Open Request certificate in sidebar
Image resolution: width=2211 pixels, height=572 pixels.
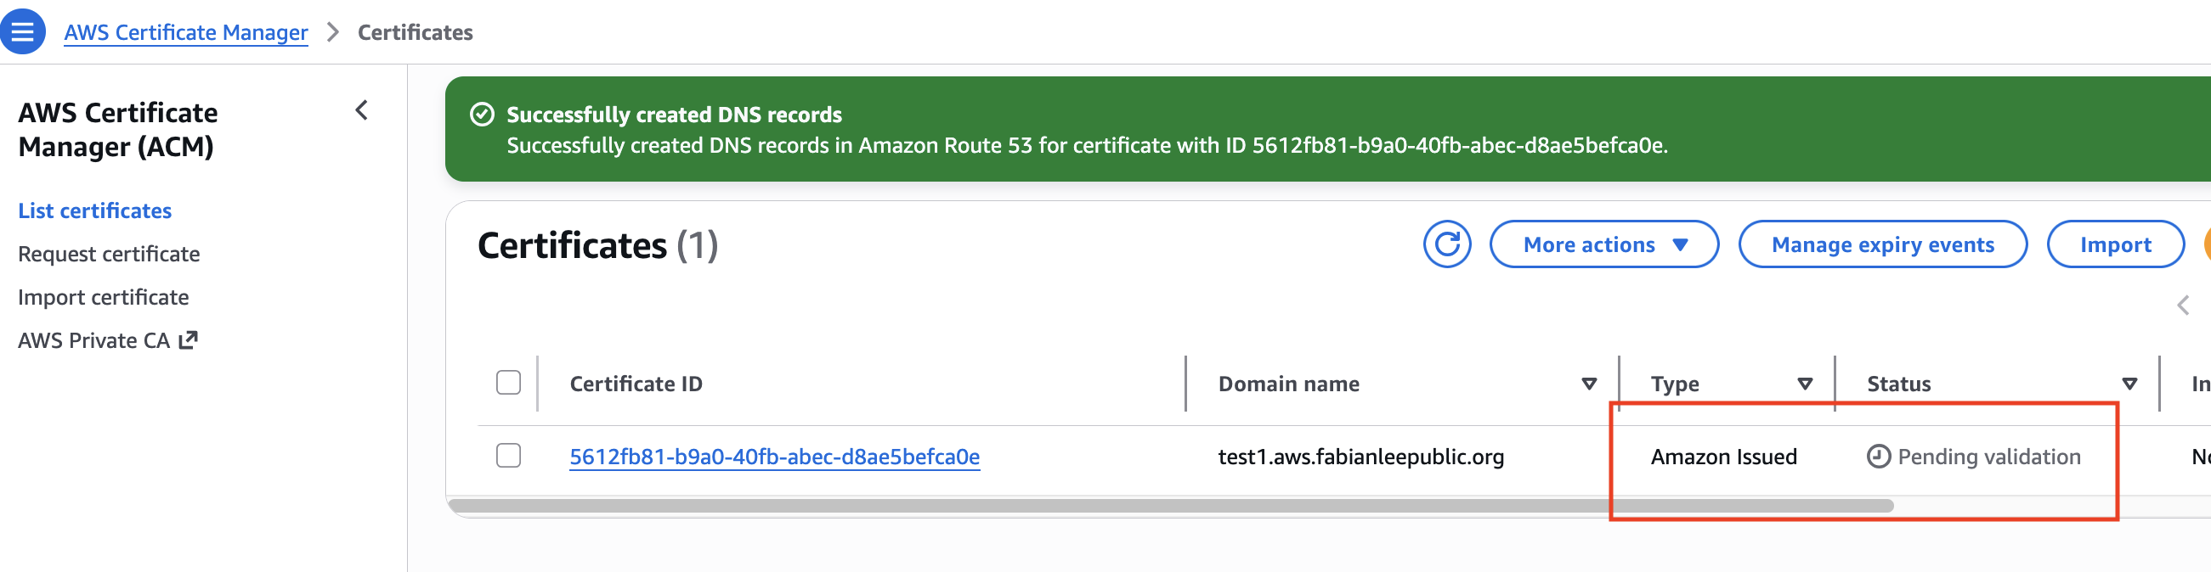click(109, 254)
